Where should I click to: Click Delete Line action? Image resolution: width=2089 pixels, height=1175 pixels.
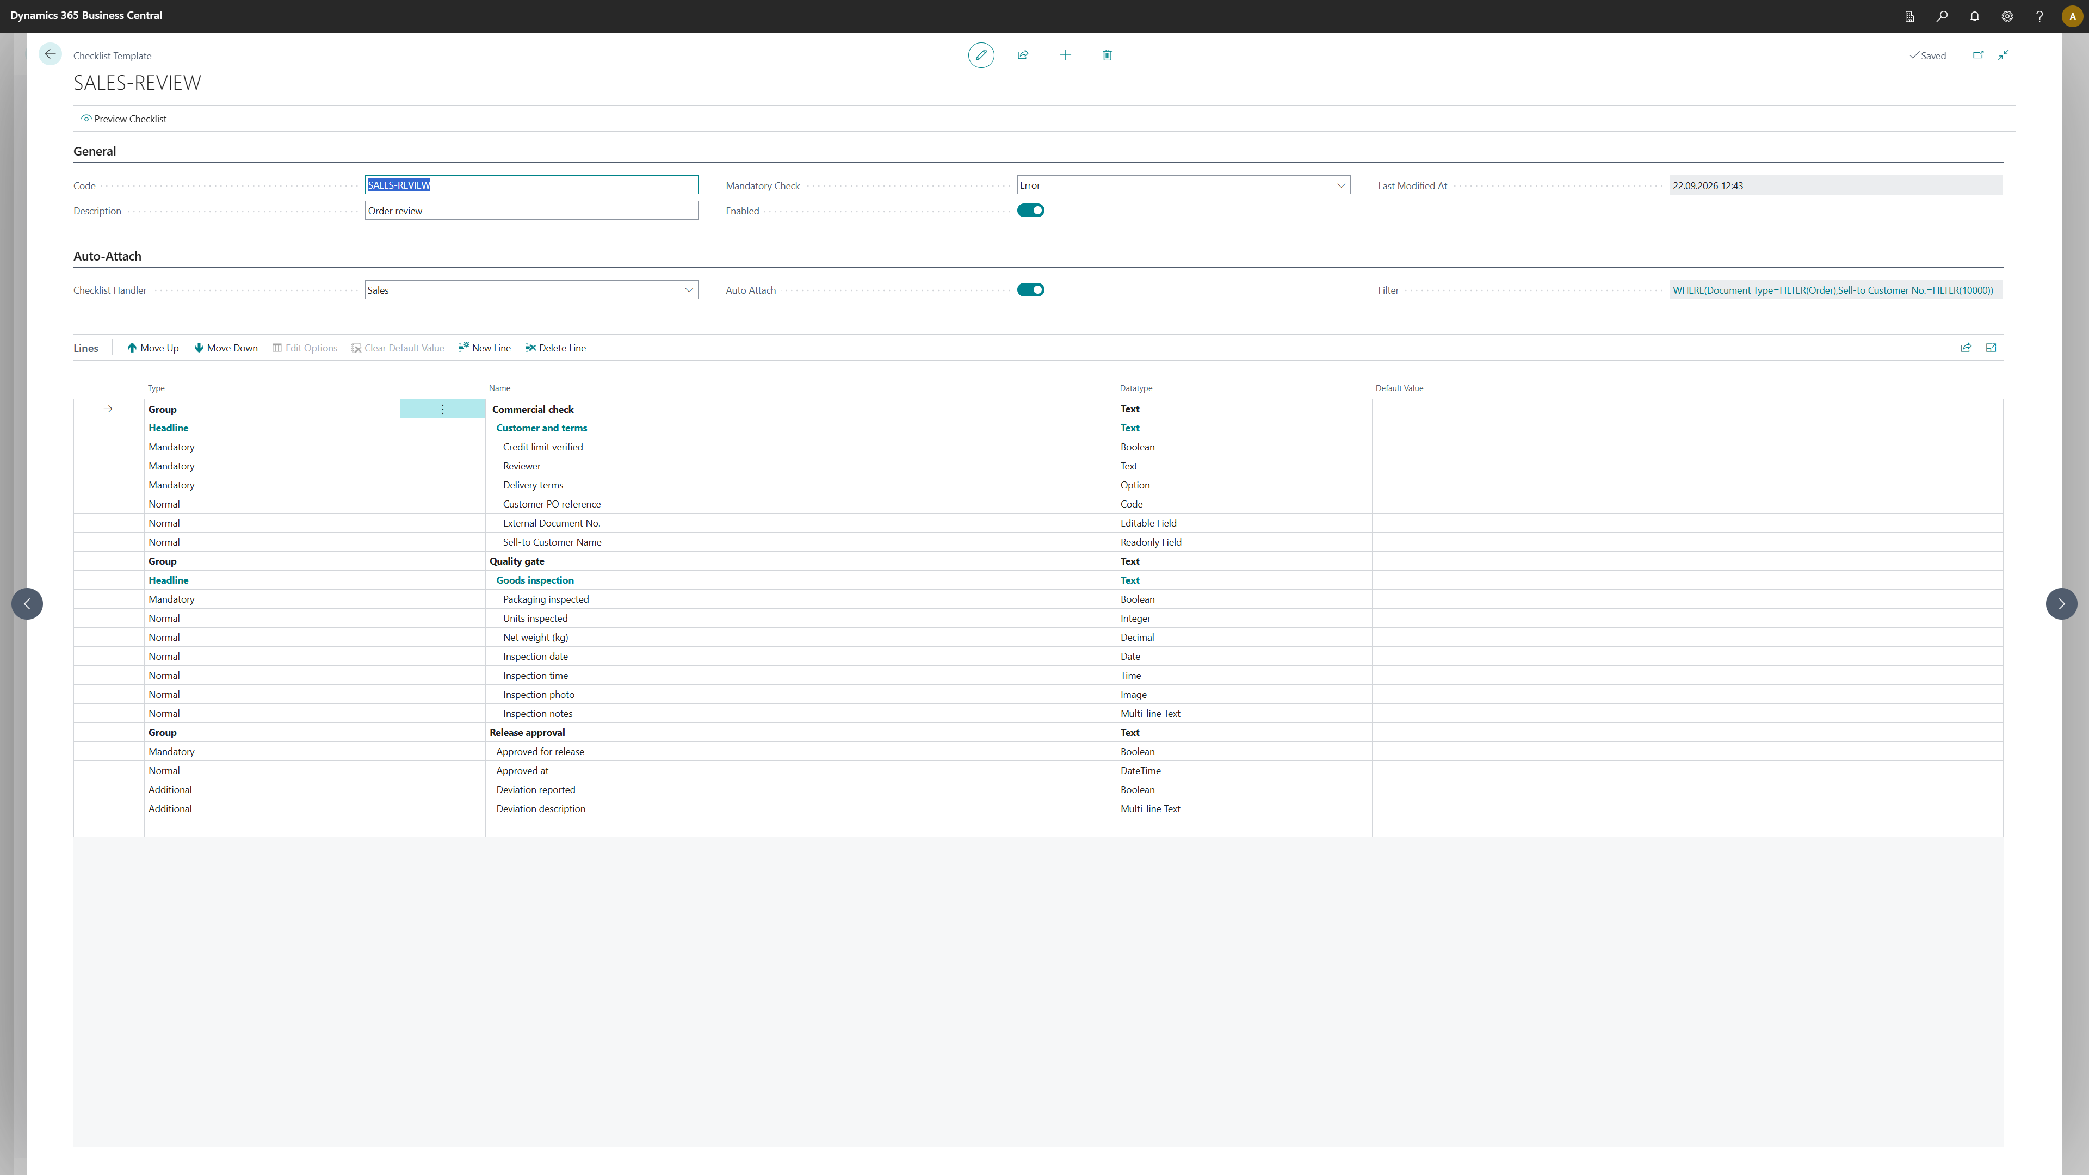(x=555, y=348)
